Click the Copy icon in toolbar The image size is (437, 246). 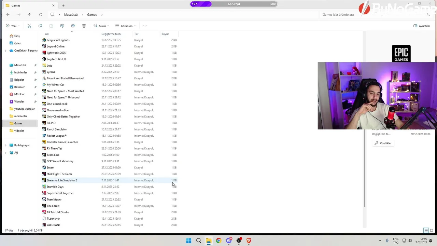point(40,26)
